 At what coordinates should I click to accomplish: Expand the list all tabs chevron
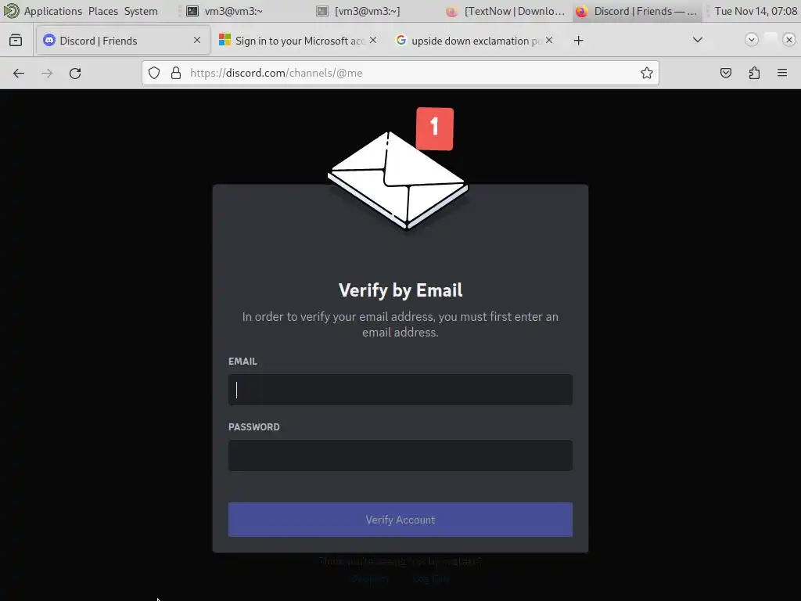[697, 40]
